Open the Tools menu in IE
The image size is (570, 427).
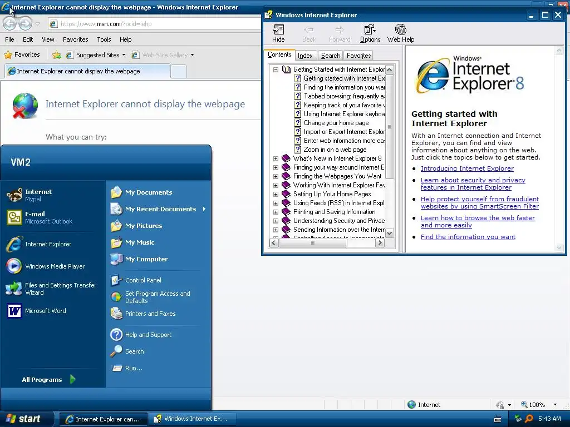click(104, 39)
